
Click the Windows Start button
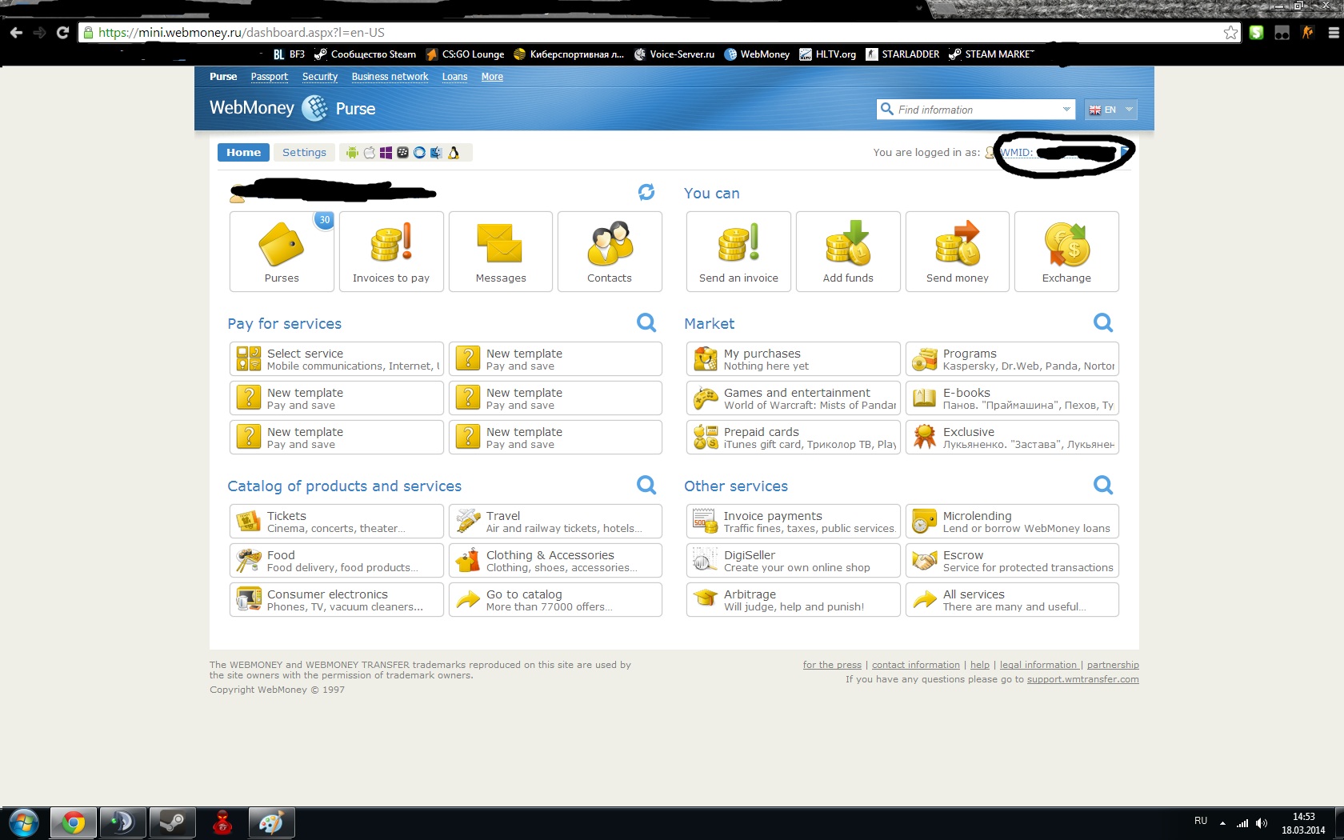(x=23, y=822)
